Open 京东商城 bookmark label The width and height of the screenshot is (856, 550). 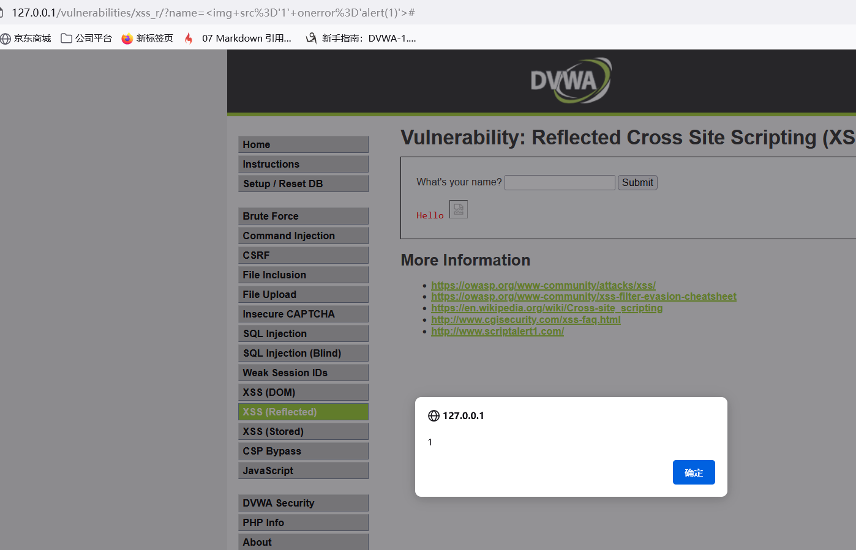(x=32, y=39)
